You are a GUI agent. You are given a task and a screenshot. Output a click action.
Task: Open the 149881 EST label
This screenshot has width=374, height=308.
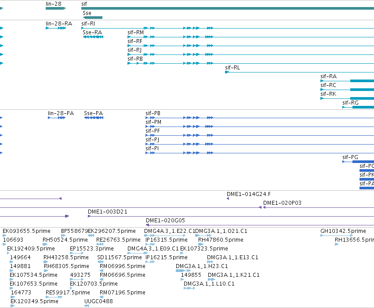point(20,266)
